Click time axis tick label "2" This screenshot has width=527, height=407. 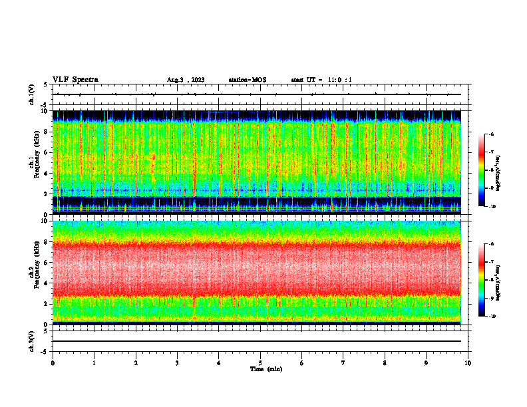click(x=136, y=363)
